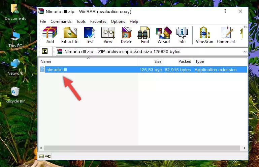Sort files by Size column
The width and height of the screenshot is (259, 167).
click(x=151, y=61)
